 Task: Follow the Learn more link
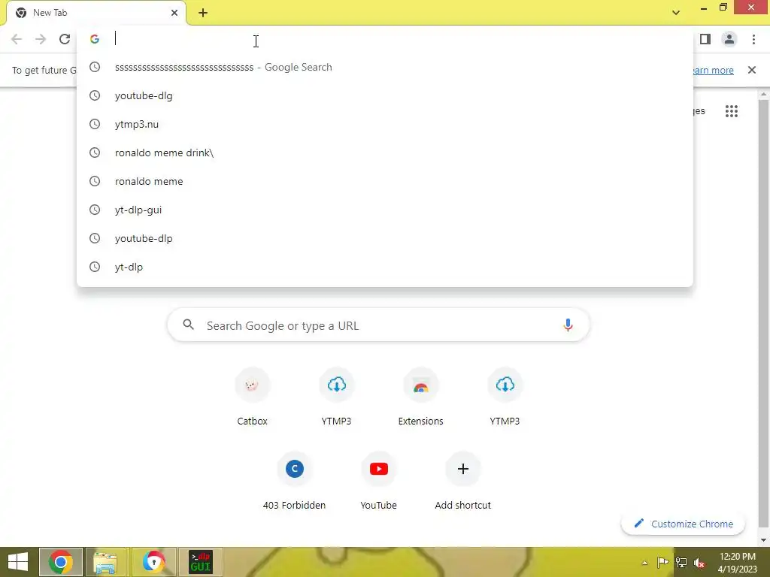[x=713, y=70]
